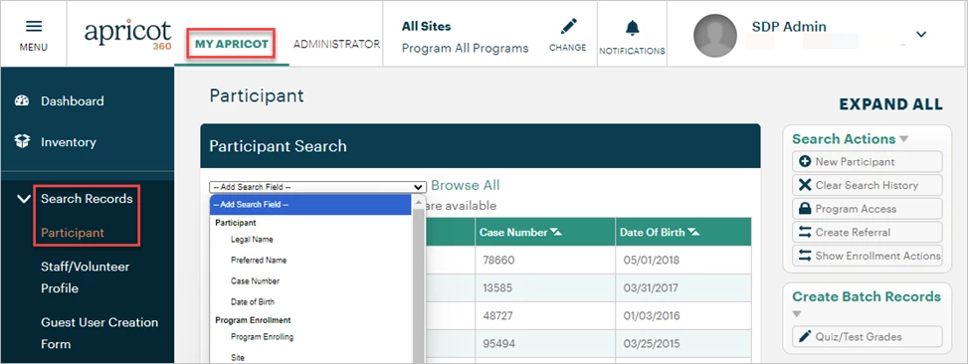Click the lock icon on Program Access
968x364 pixels.
(805, 209)
